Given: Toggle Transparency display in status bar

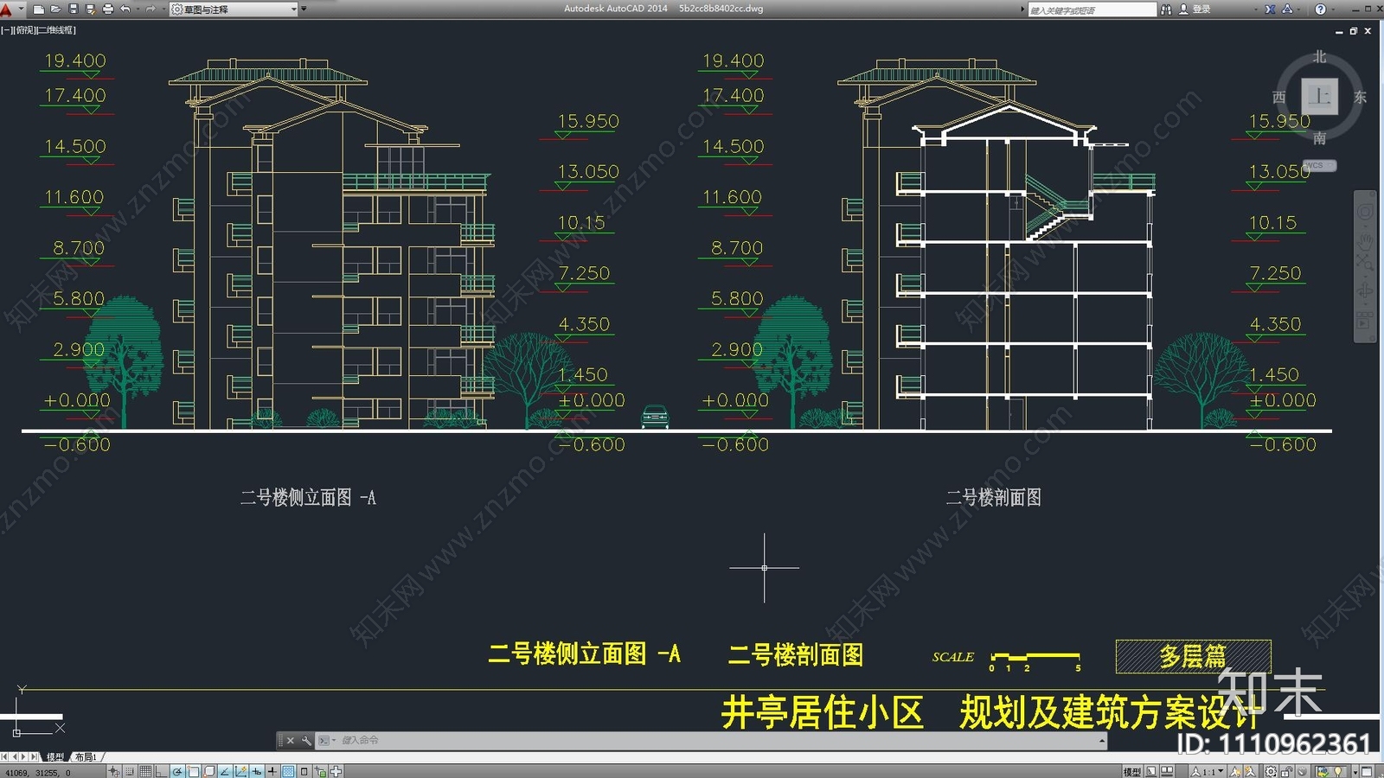Looking at the screenshot, I should point(288,771).
